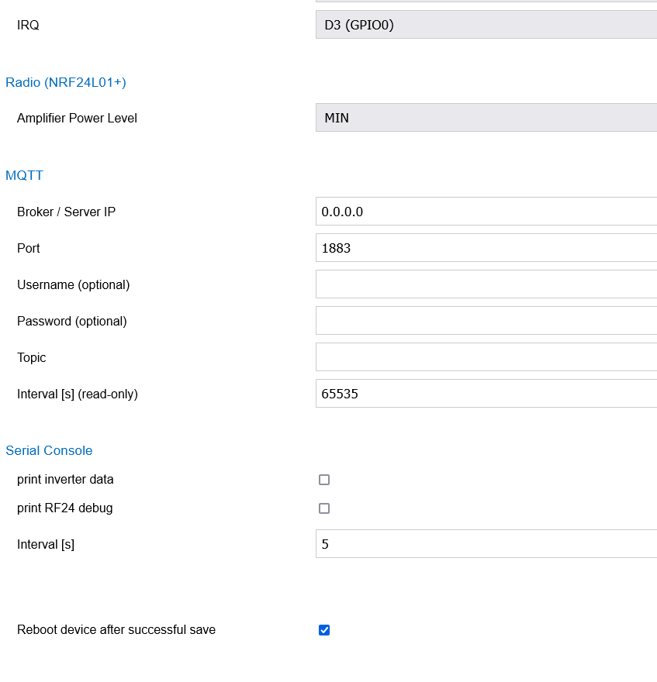Tick the print RF24 debug checkbox

[324, 508]
